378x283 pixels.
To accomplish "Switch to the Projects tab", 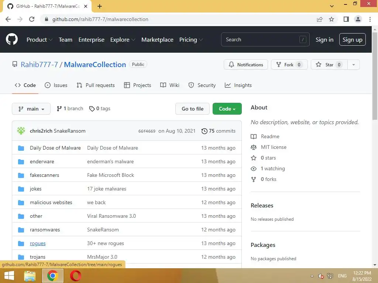I will [137, 85].
